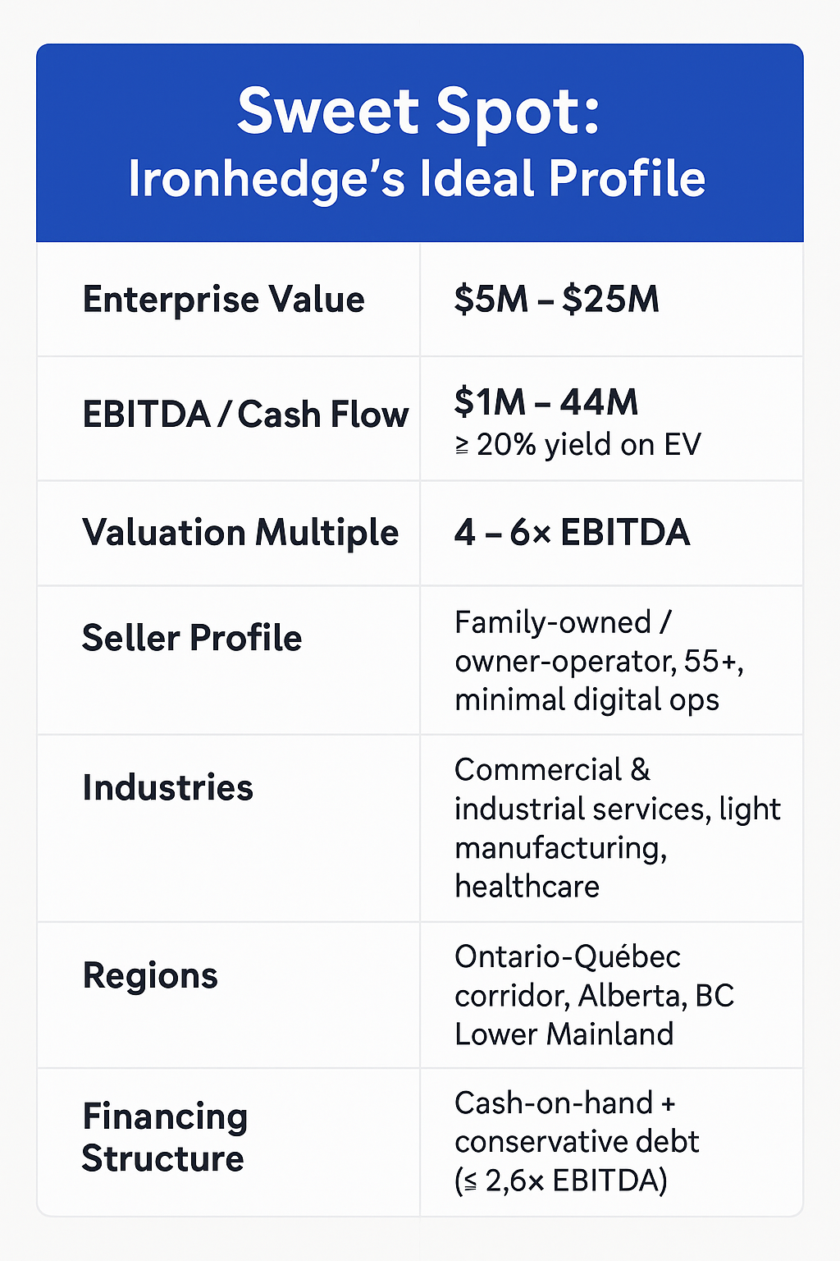Select the "Ontario-Québec" text
The height and width of the screenshot is (1261, 840).
(x=568, y=956)
